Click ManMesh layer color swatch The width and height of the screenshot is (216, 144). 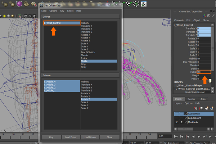[186, 122]
